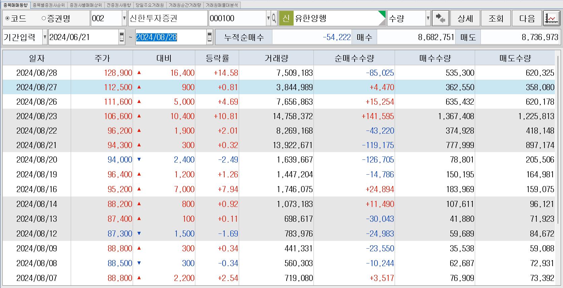Viewport: 563px width, 288px height.
Task: Click the start date field 2024/06/21
Action: (84, 37)
